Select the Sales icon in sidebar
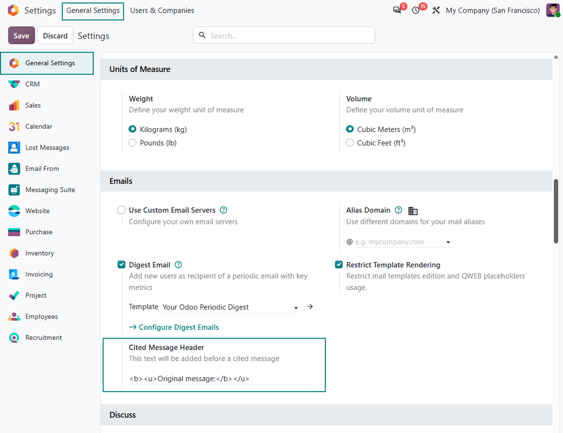Viewport: 563px width, 433px height. [14, 105]
